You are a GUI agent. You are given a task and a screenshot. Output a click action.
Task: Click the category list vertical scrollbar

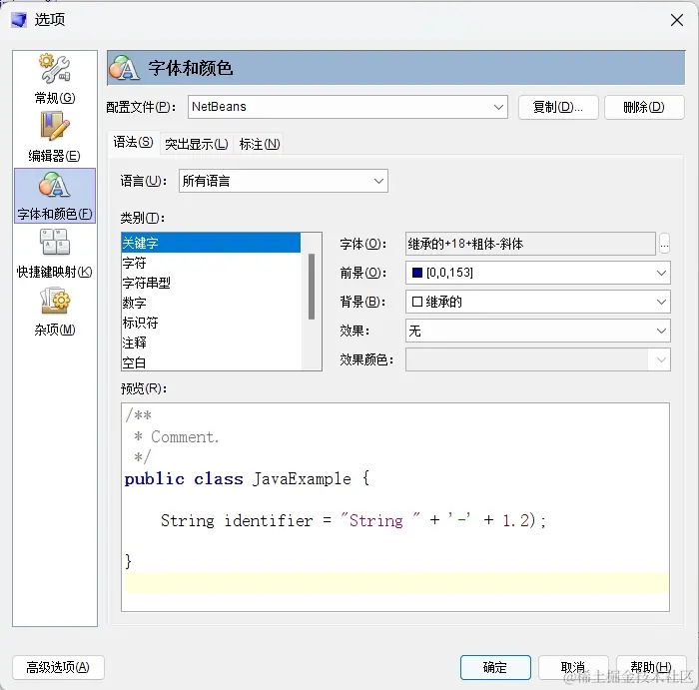pyautogui.click(x=312, y=287)
